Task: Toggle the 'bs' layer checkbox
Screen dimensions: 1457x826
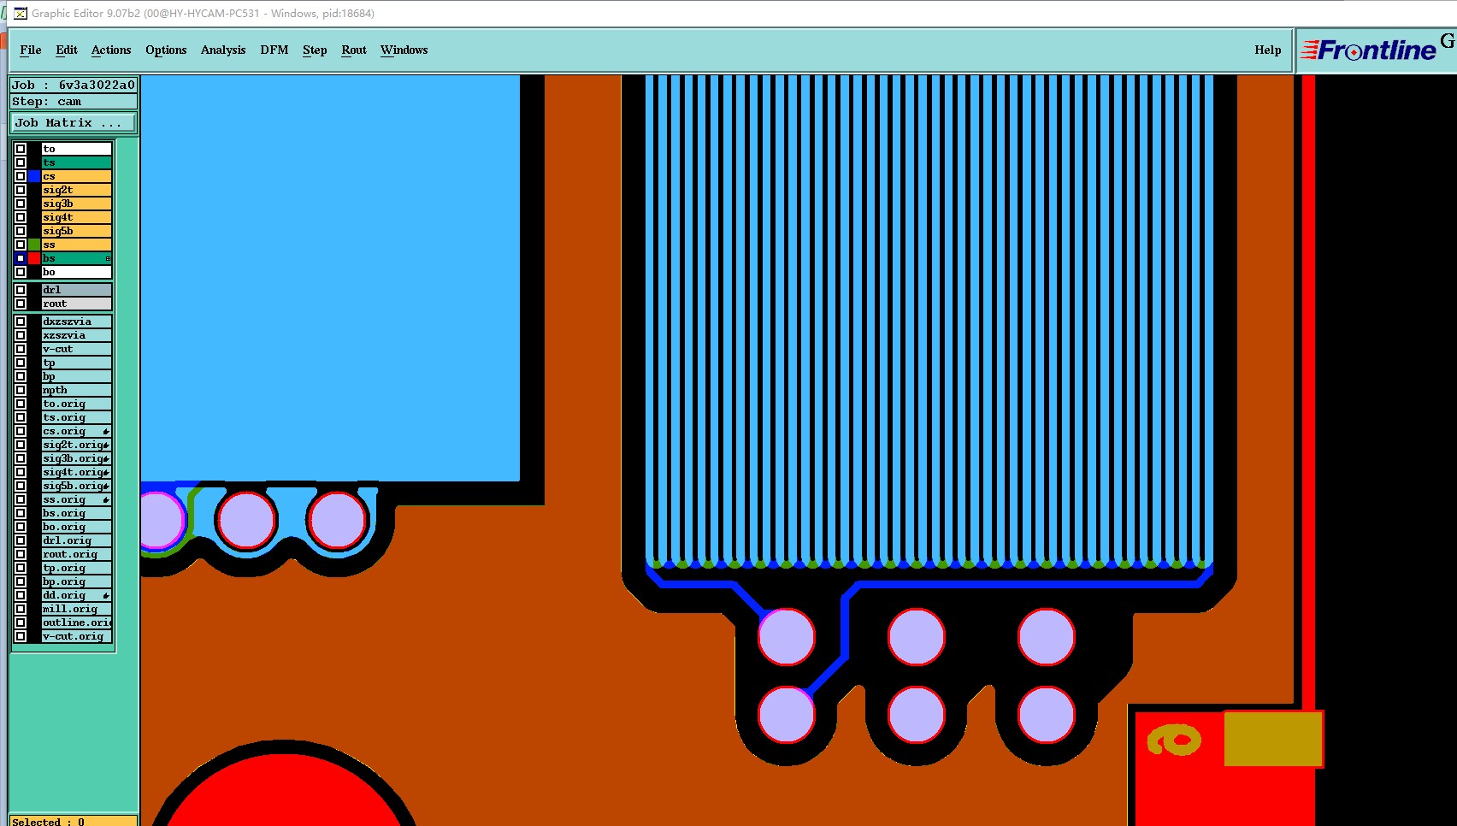Action: click(x=21, y=258)
